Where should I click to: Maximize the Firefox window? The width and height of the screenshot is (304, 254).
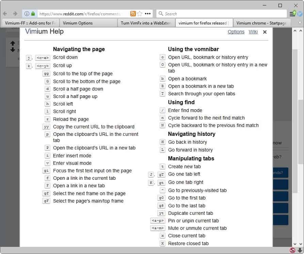[280, 5]
